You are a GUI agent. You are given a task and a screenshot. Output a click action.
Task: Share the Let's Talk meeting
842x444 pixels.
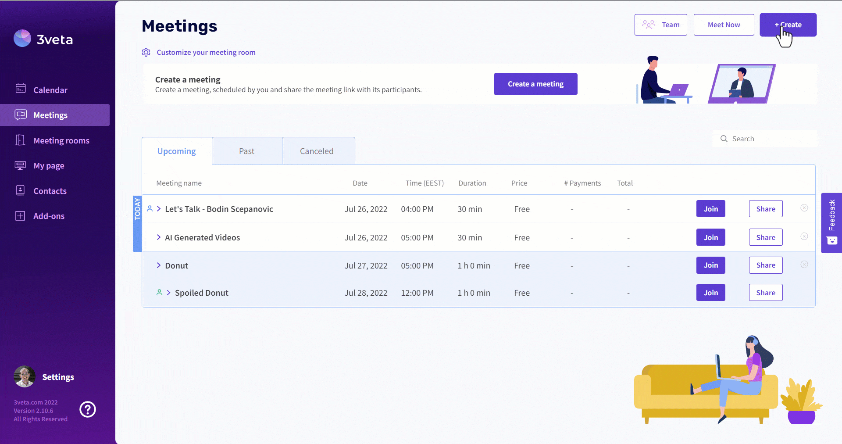(x=766, y=209)
